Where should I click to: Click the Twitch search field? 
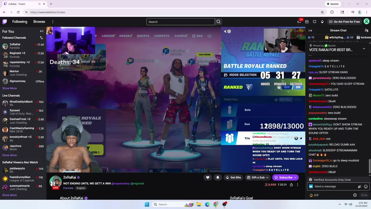pyautogui.click(x=181, y=22)
